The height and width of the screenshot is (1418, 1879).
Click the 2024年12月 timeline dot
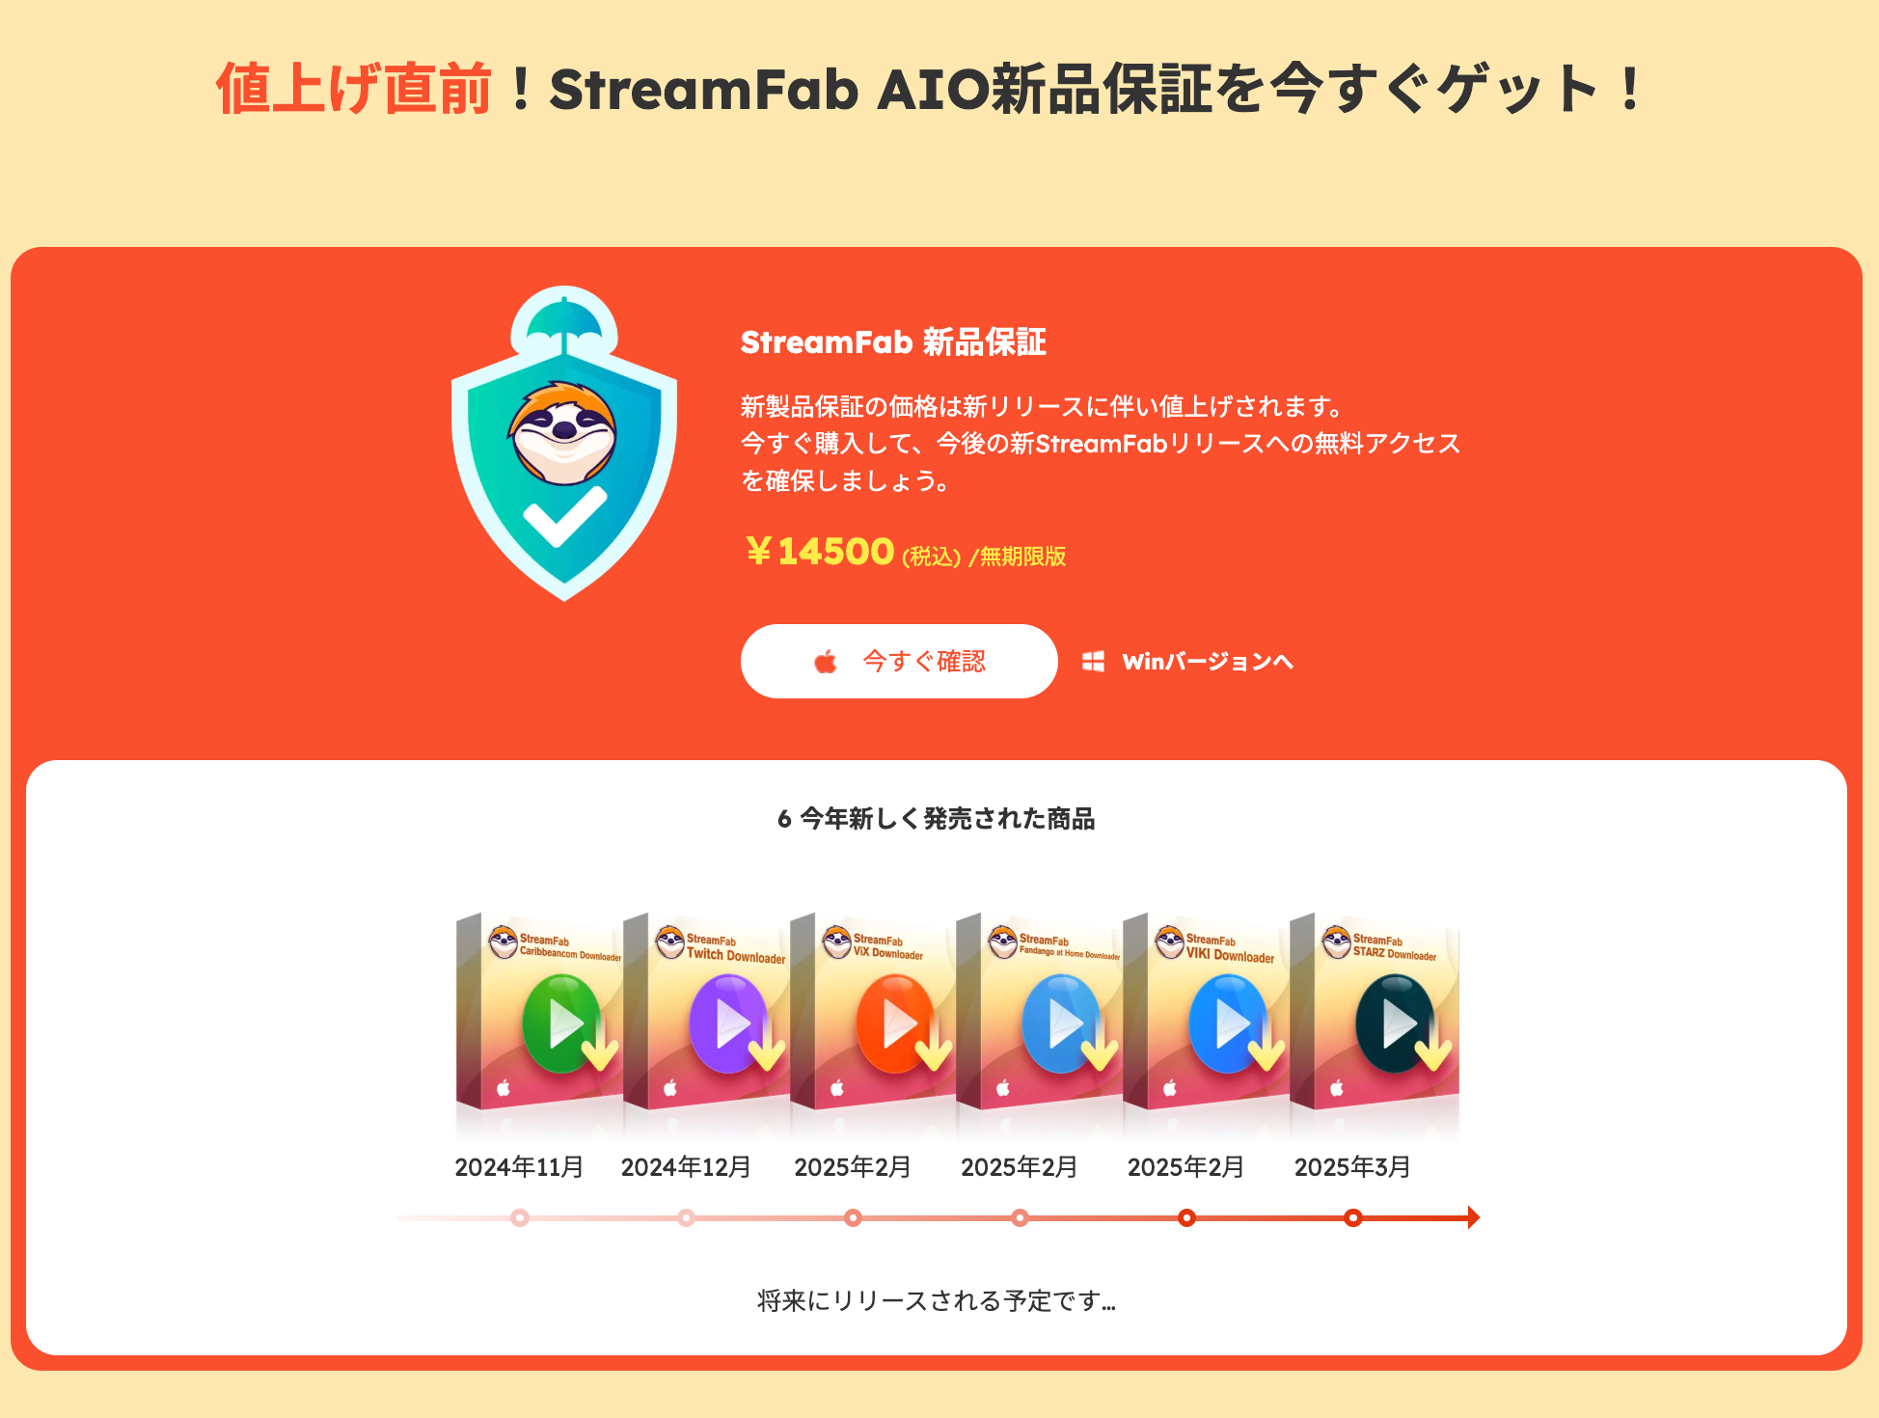686,1217
